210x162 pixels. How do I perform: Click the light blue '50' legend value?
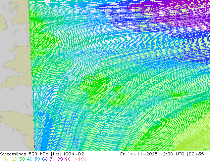point(37,159)
